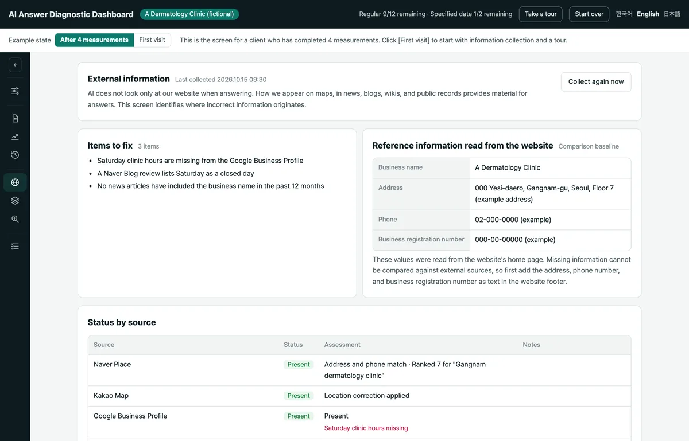Click the remaining measurements quota text
This screenshot has width=689, height=441.
click(x=436, y=14)
